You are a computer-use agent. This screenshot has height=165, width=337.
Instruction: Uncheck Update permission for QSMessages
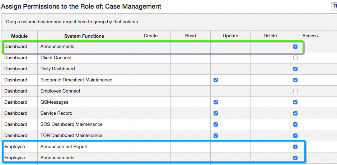215,102
